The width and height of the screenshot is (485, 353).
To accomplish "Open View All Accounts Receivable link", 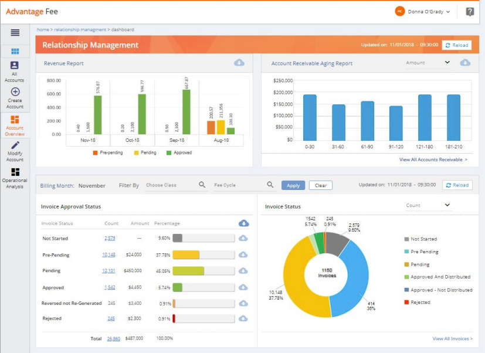I will (433, 159).
